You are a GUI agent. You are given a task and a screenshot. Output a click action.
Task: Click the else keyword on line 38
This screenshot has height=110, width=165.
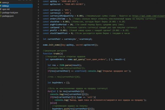coord(53,103)
